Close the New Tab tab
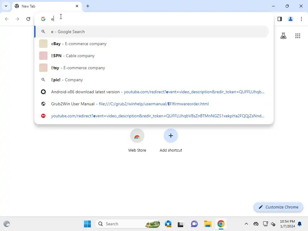308x231 pixels. point(77,6)
